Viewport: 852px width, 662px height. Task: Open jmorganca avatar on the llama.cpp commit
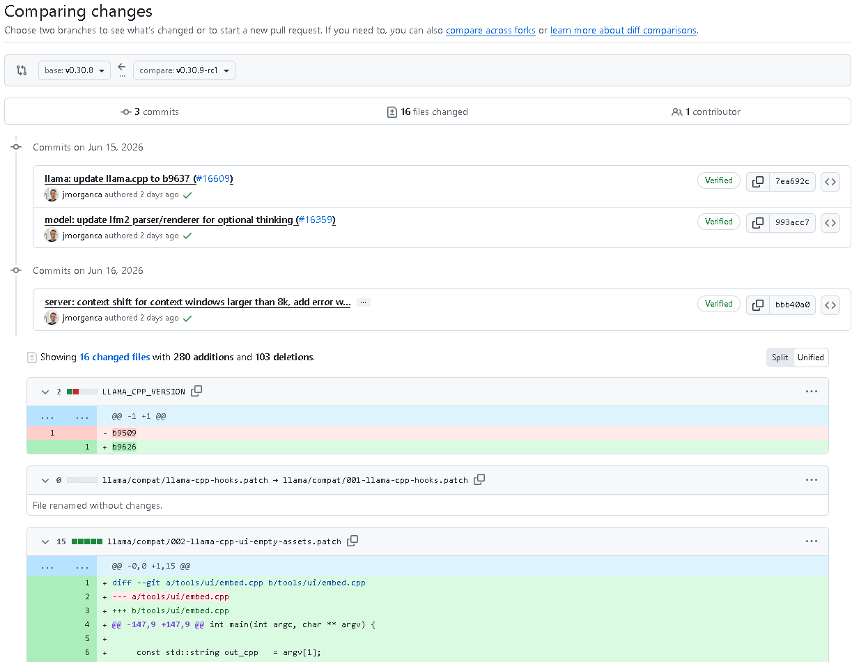(x=52, y=195)
